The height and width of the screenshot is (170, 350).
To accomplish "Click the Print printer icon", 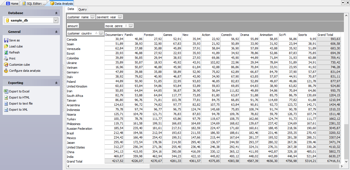I will 6,59.
